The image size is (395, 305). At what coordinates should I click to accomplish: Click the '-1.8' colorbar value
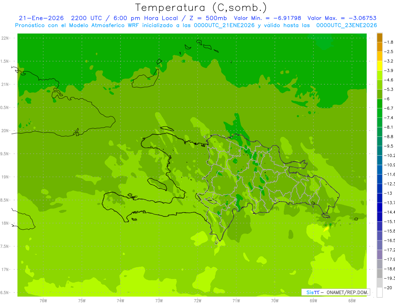click(389, 42)
